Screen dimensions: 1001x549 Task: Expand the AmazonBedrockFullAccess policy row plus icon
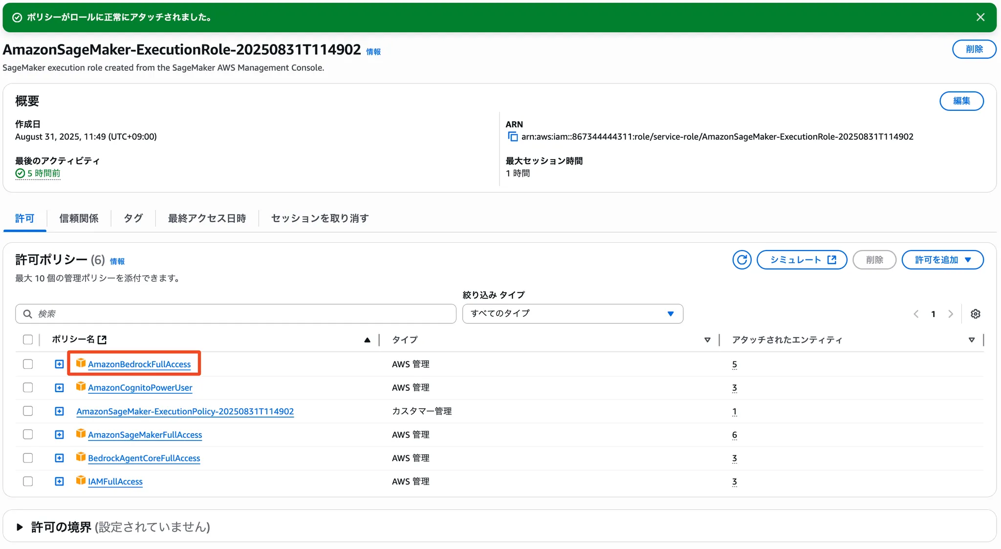tap(59, 364)
